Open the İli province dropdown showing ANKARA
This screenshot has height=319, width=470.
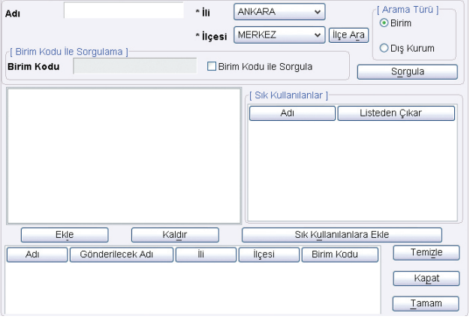279,12
